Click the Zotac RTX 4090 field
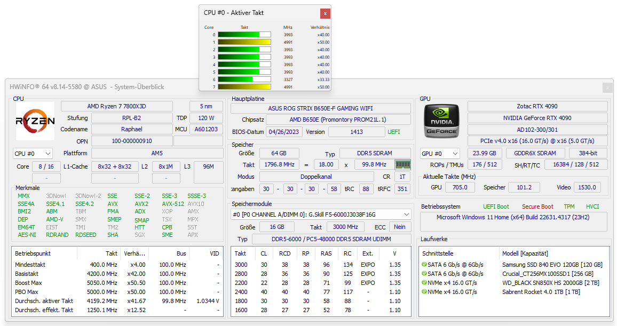 pos(537,106)
